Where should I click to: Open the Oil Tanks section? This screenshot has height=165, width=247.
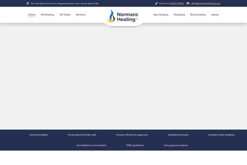(65, 14)
